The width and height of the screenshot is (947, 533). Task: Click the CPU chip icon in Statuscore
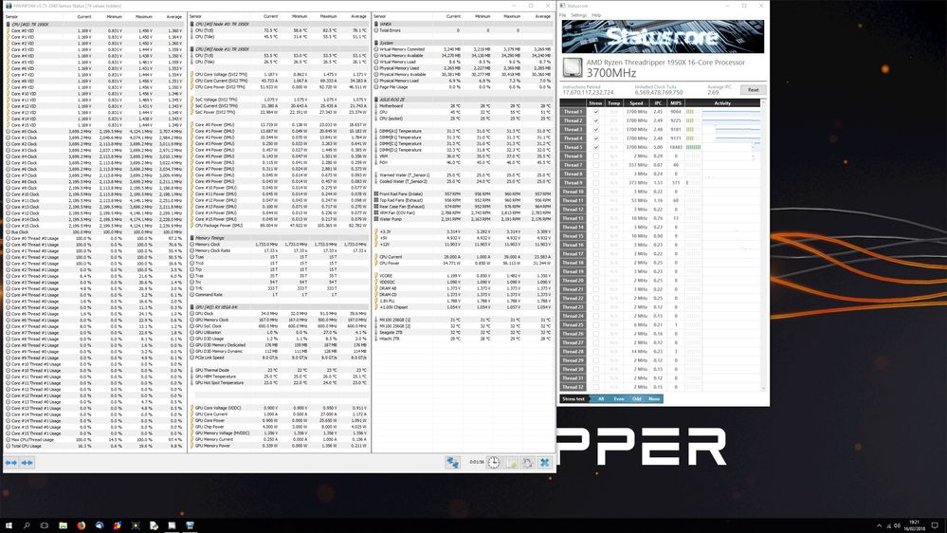point(572,67)
